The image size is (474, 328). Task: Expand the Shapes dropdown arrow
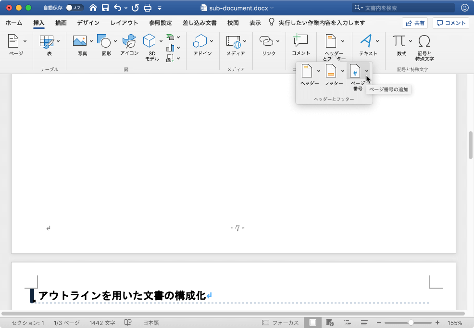point(115,41)
